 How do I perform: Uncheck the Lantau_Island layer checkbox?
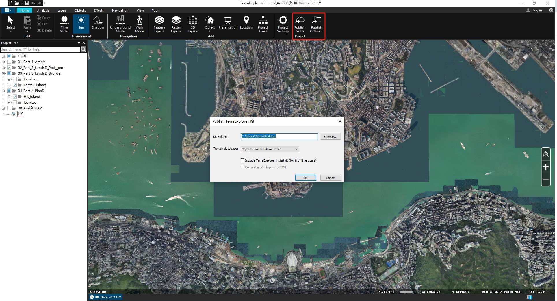pos(15,85)
